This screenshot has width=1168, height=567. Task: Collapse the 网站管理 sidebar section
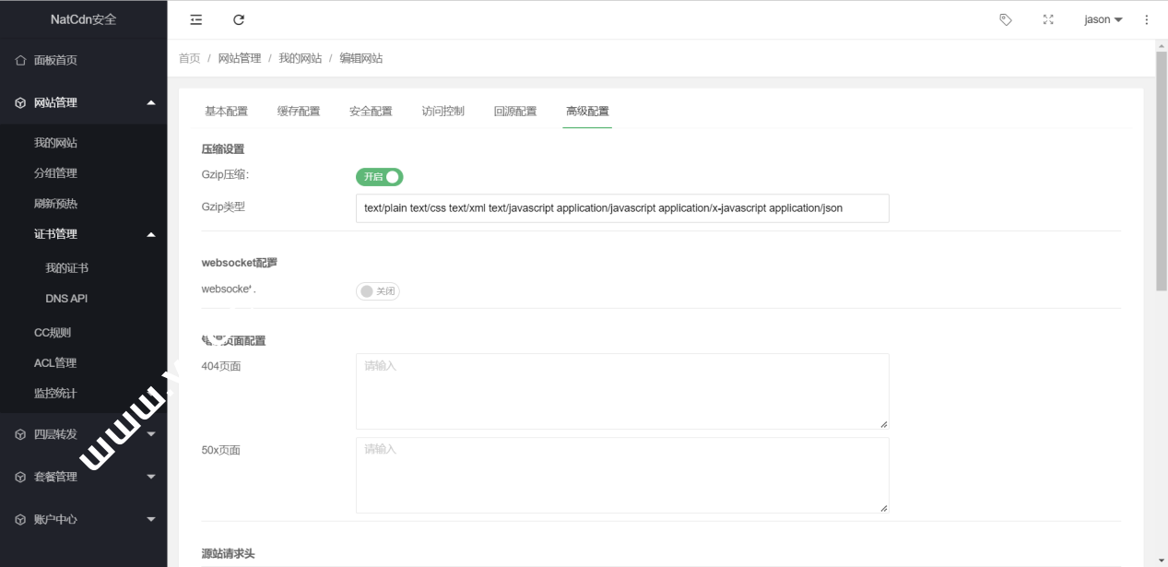pyautogui.click(x=83, y=102)
